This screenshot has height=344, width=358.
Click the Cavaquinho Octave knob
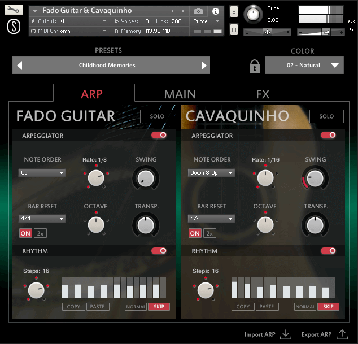click(265, 225)
